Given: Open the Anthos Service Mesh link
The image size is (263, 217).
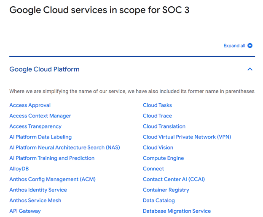Looking at the screenshot, I should click(x=35, y=201).
